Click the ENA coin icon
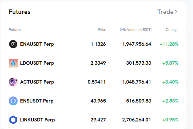Screen dimensions: 193x129 (x=13, y=44)
